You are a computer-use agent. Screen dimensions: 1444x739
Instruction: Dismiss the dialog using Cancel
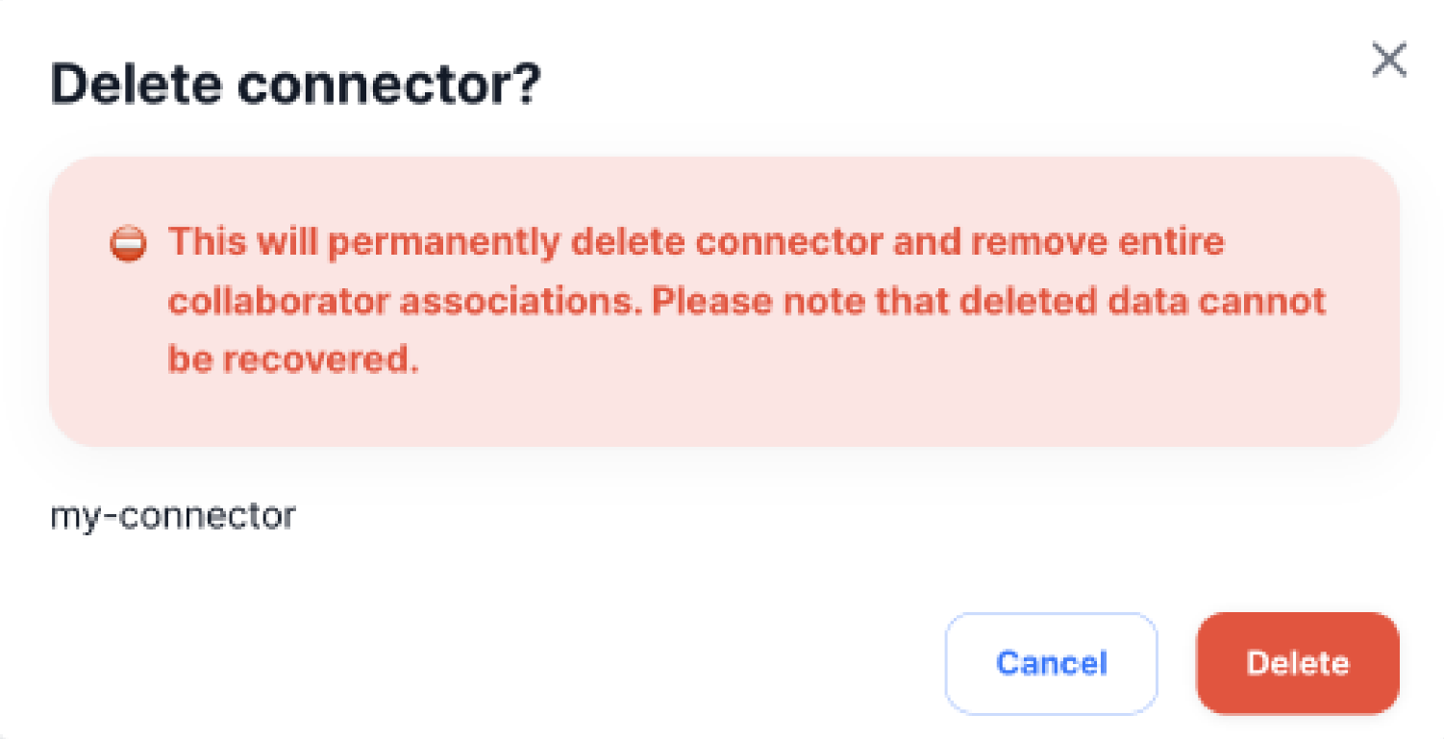pyautogui.click(x=1050, y=663)
